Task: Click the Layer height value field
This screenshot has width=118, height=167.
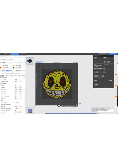Action: click(18, 80)
